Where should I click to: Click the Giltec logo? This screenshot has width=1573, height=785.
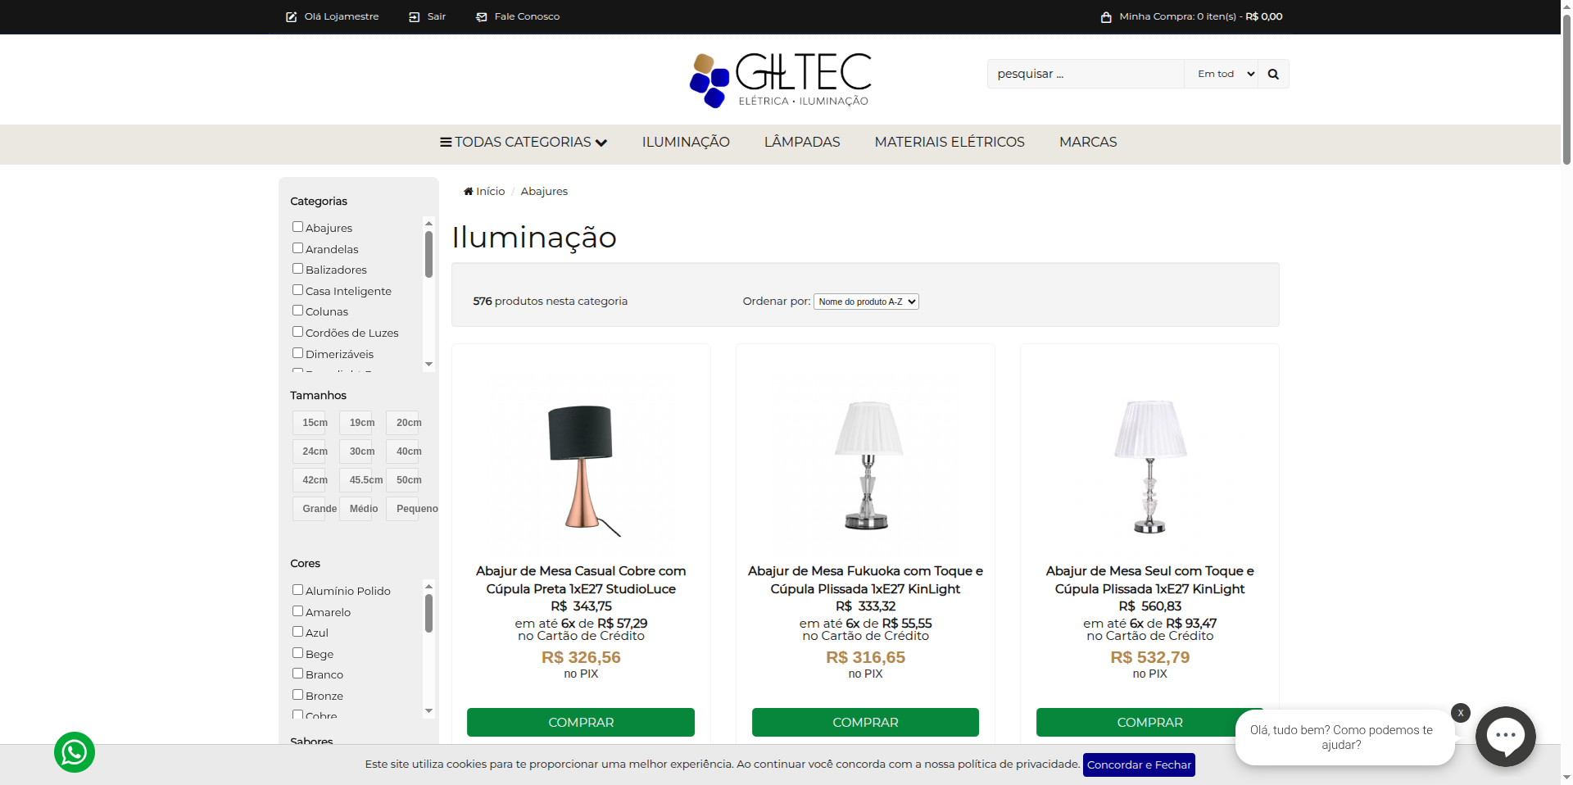click(x=780, y=79)
